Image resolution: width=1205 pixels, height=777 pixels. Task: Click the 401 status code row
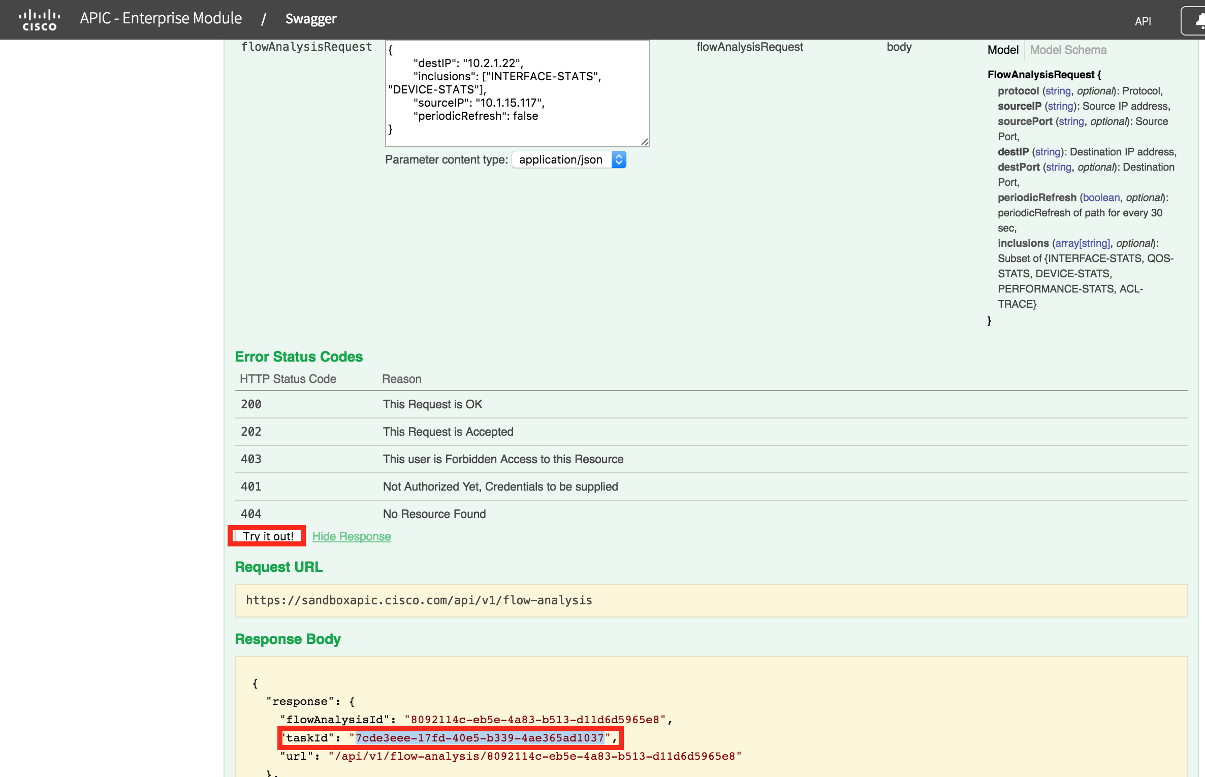711,487
